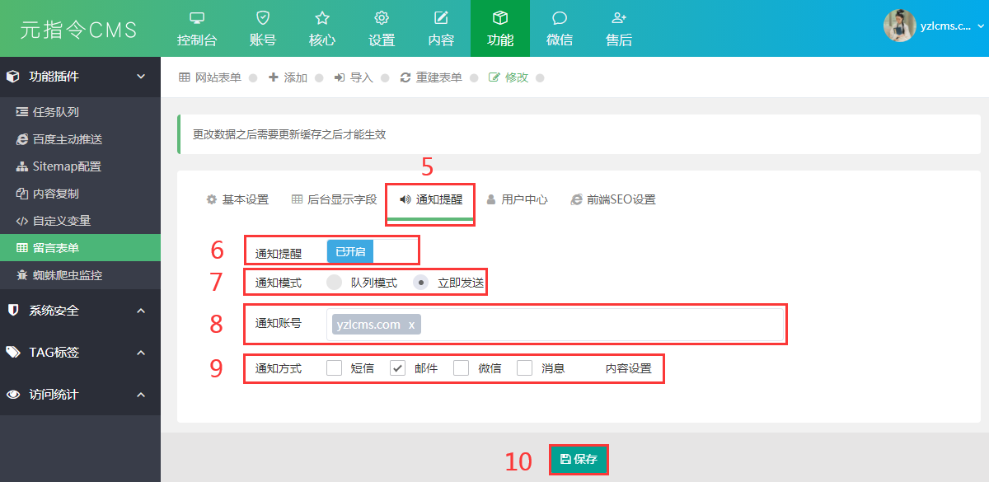Click the 核心 star icon

(x=322, y=18)
